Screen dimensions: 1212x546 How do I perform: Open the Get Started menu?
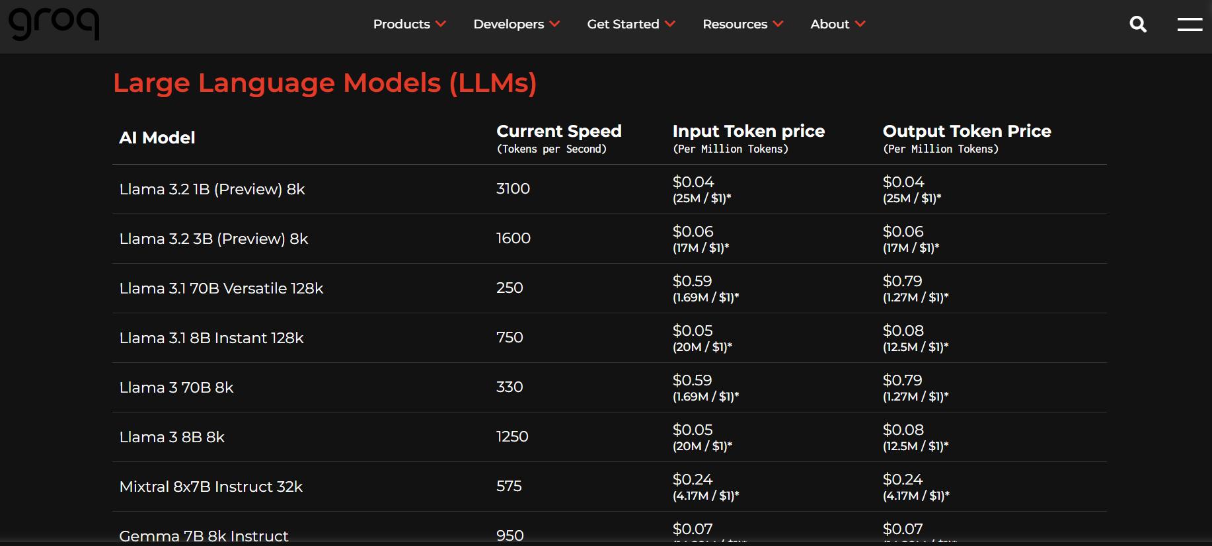[x=623, y=24]
